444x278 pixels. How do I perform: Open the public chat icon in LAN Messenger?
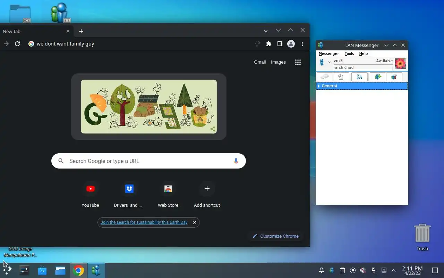pos(394,77)
